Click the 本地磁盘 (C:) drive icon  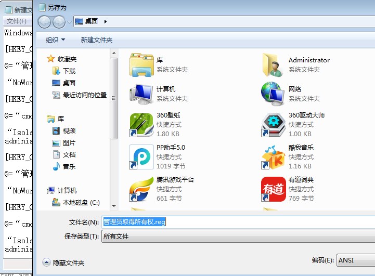click(56, 202)
